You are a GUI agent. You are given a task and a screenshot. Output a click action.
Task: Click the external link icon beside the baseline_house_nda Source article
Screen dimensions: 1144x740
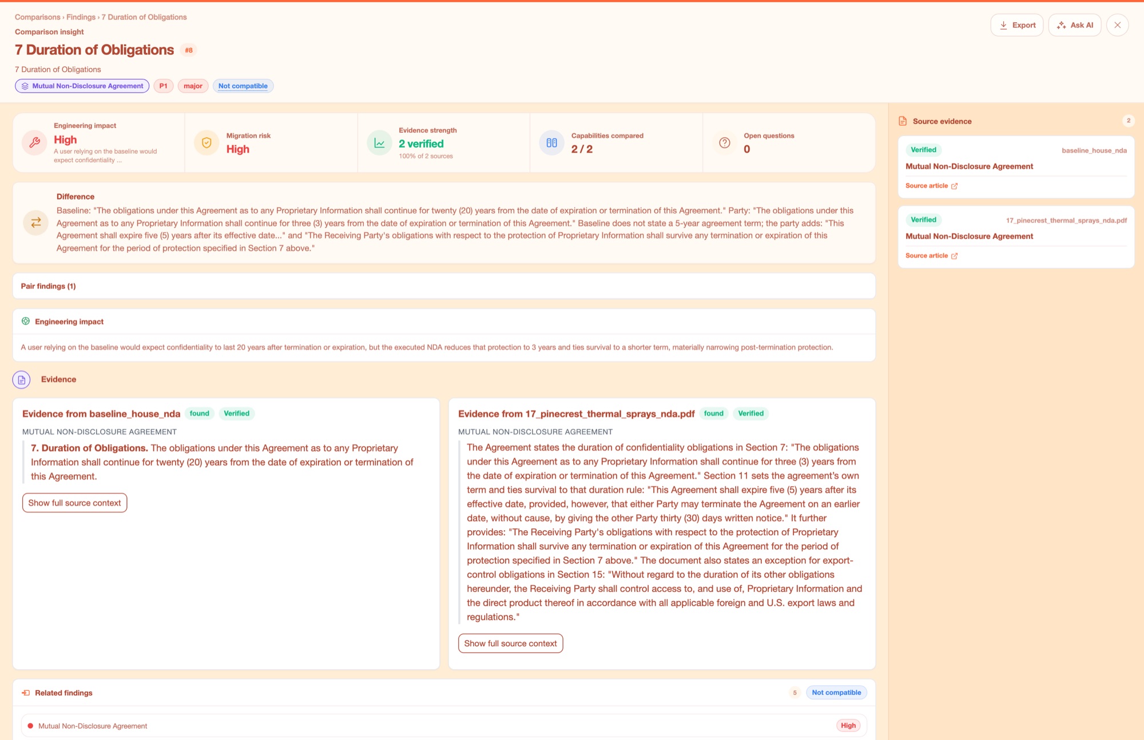[954, 186]
